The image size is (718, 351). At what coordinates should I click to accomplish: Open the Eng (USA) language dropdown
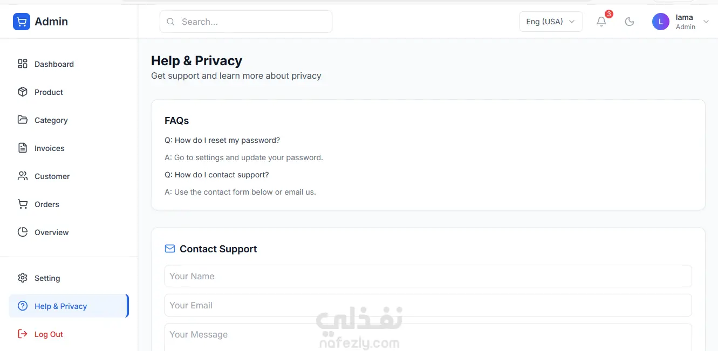(550, 22)
